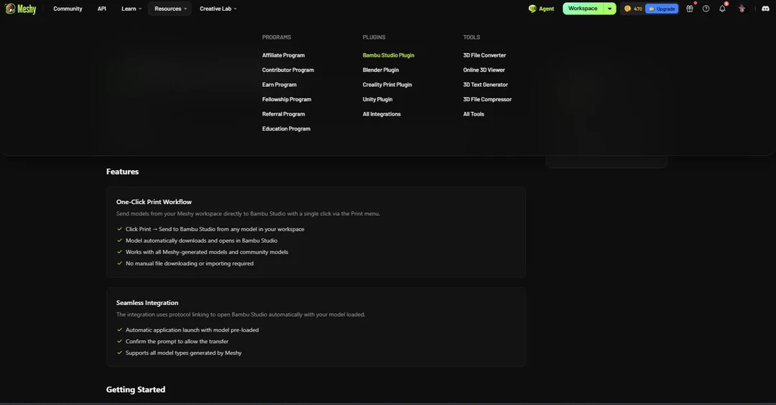Open Online 3D Viewer tool
Viewport: 776px width, 405px height.
(484, 70)
